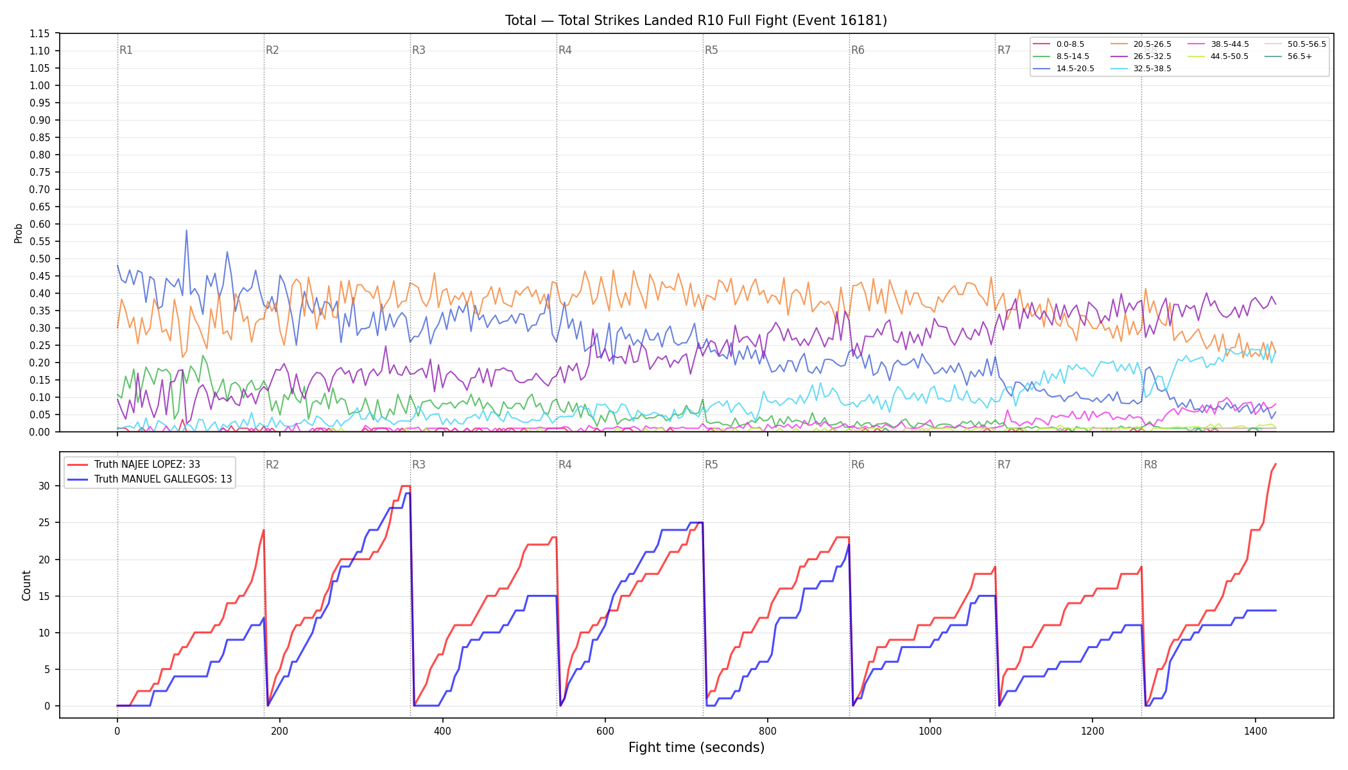Click the cyan line swatch for 32.5-38.5
Screen dimensions: 1348x770
coord(1119,69)
